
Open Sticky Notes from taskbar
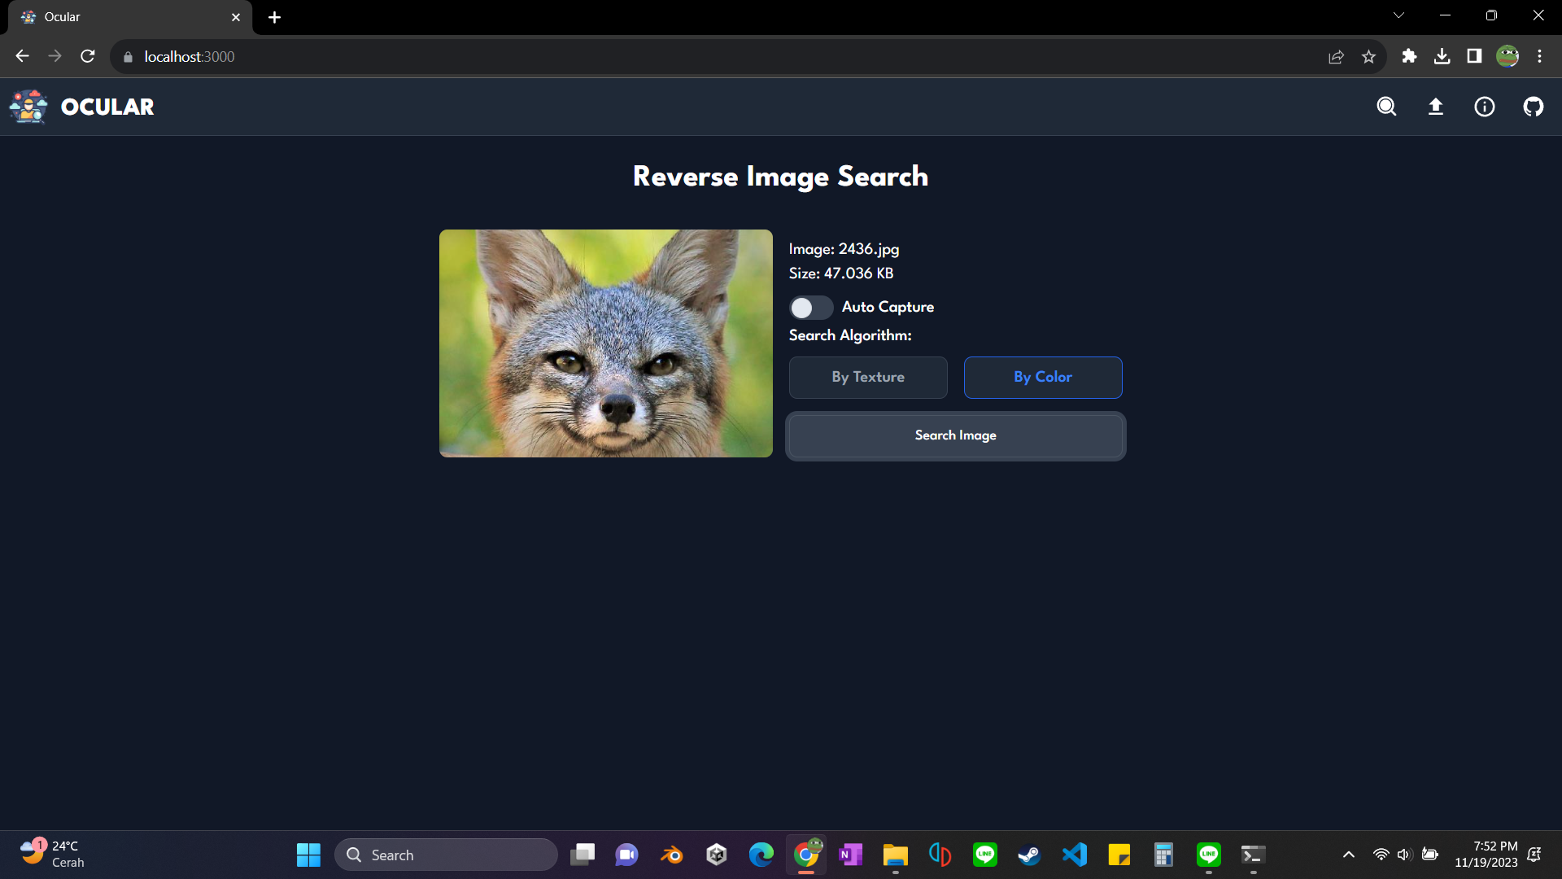coord(1119,855)
